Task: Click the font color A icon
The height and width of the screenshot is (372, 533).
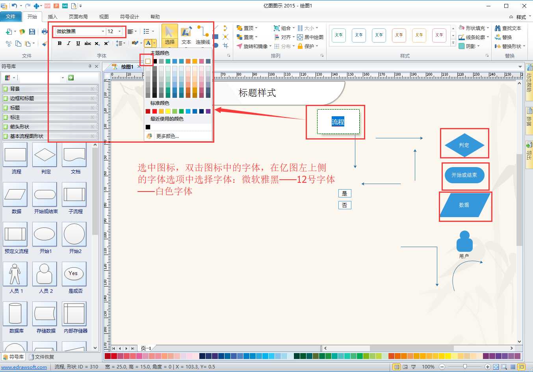Action: click(x=148, y=43)
